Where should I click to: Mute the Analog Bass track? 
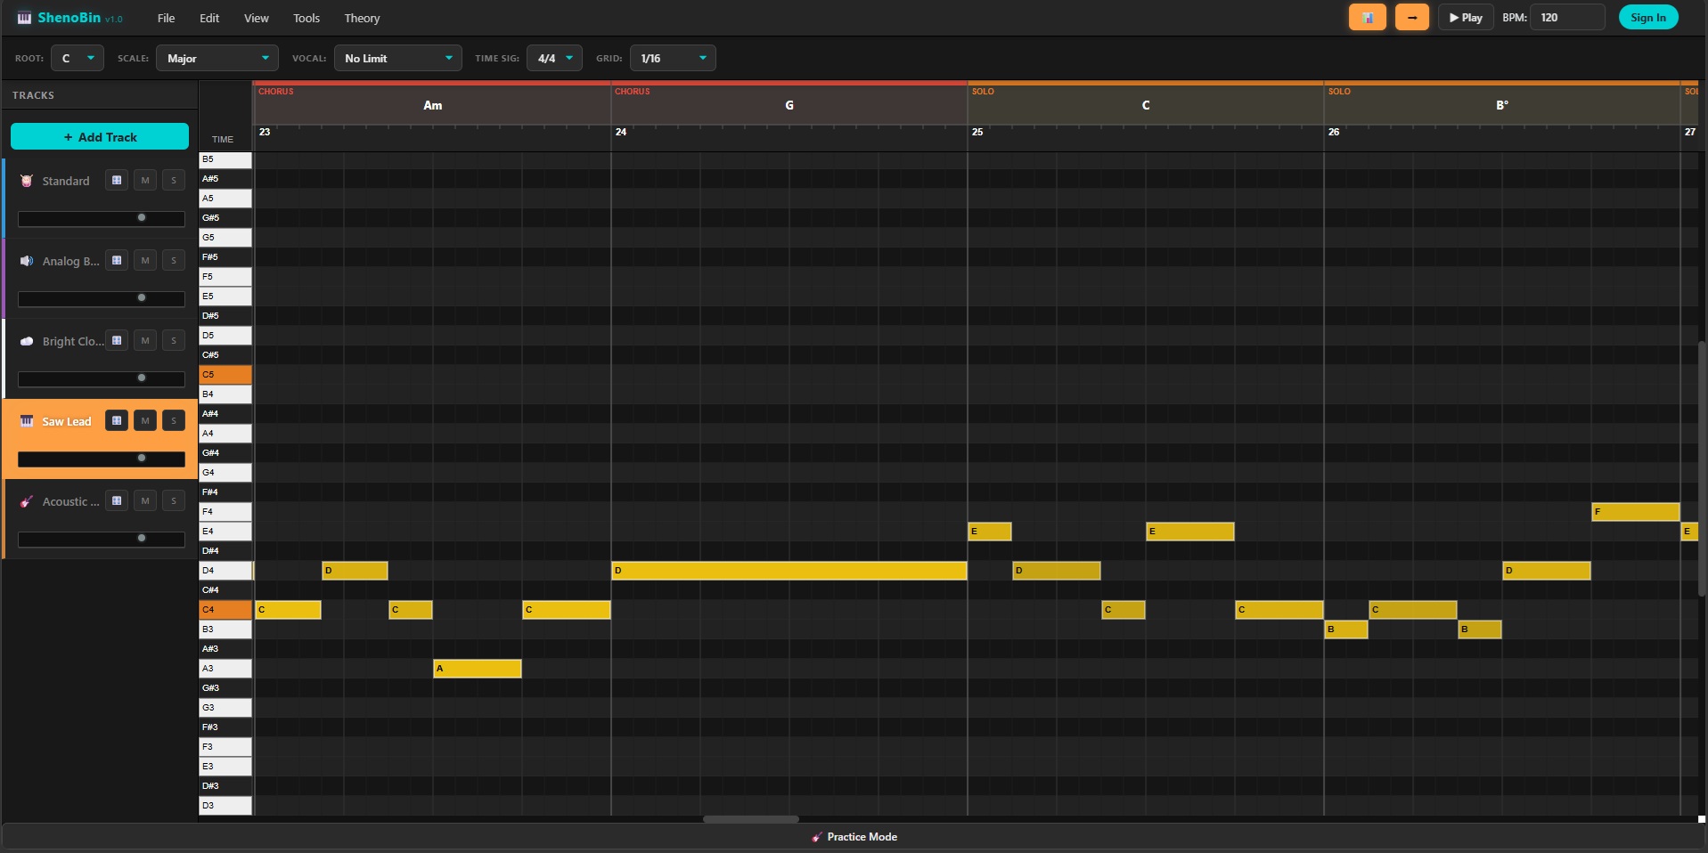(x=145, y=260)
